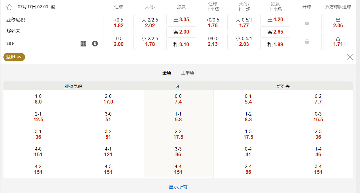Click the top locked 开球 cell
Viewport: 360px width, 193px height.
[307, 23]
